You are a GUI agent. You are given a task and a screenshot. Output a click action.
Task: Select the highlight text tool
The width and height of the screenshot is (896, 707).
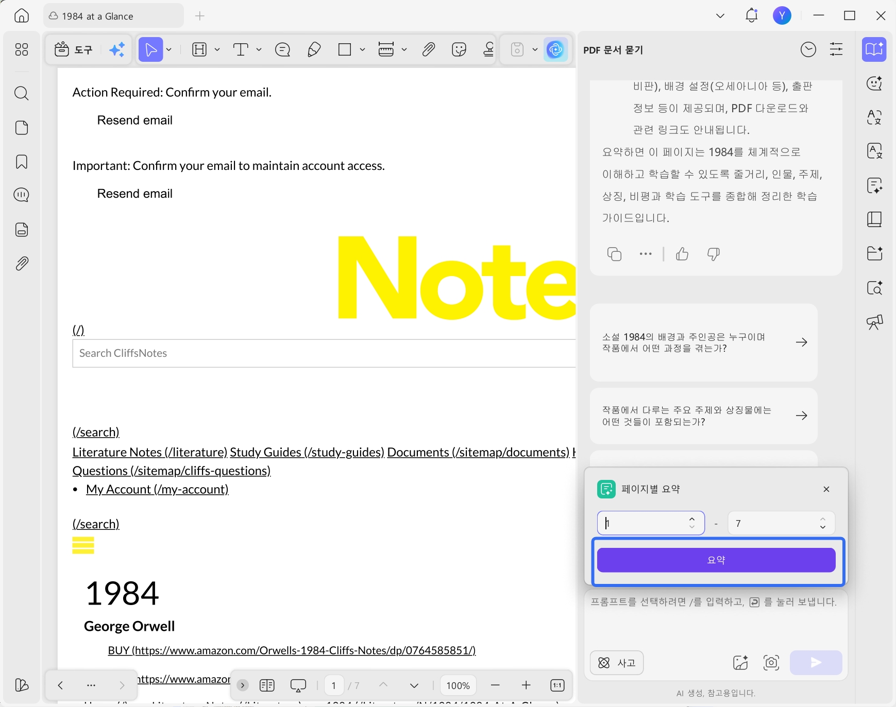coord(199,49)
